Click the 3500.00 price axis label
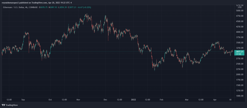247x108 pixels. (x=240, y=43)
